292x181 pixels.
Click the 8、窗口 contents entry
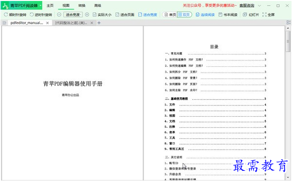215,143
